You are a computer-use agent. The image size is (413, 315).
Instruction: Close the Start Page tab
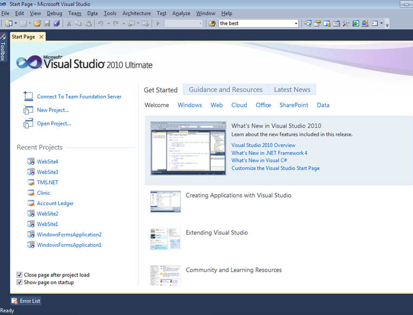coord(41,37)
